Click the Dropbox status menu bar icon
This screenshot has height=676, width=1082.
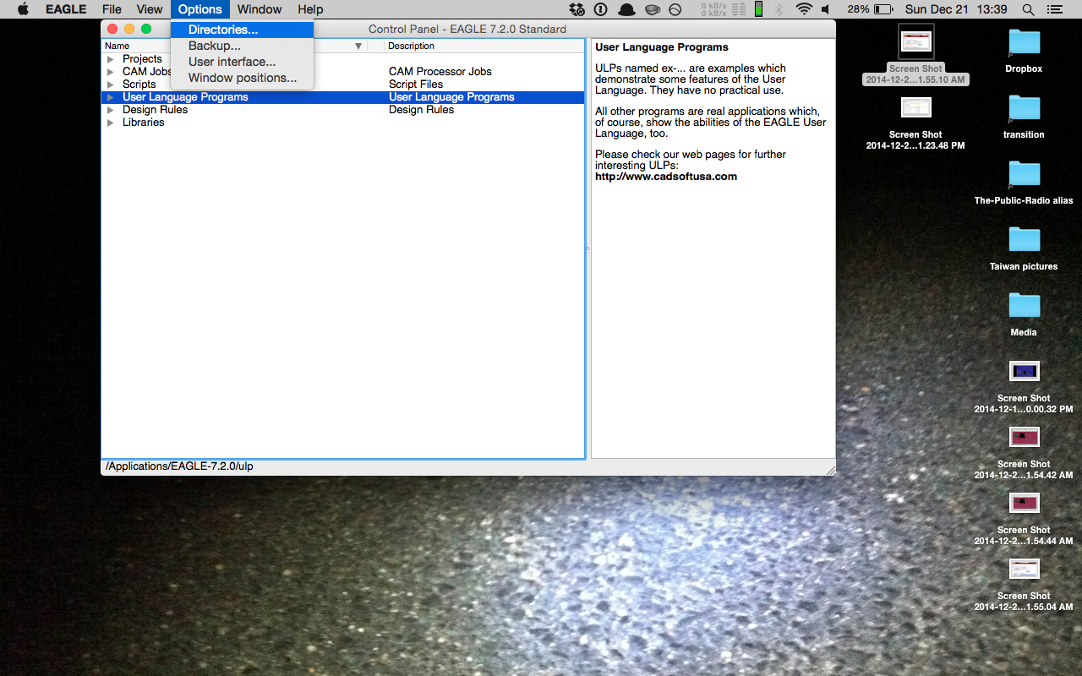click(577, 9)
